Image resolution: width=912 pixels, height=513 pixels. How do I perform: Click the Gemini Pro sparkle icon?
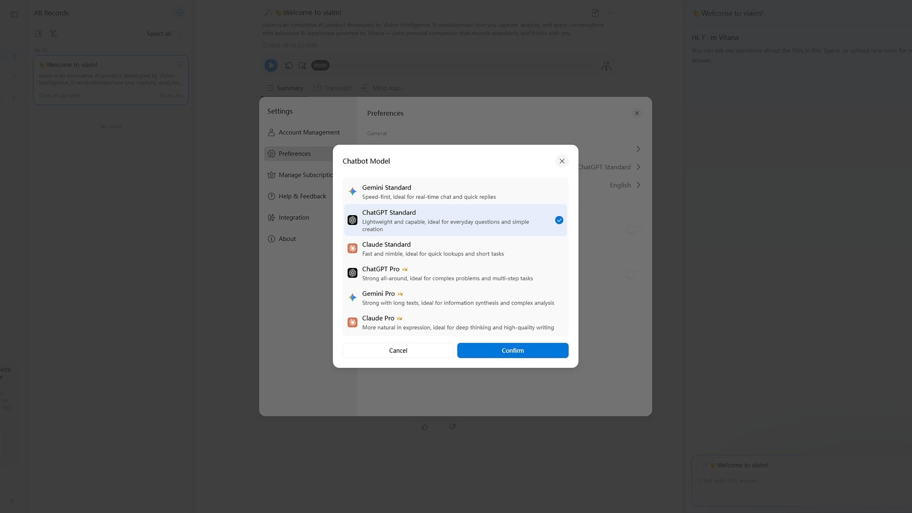coord(352,298)
